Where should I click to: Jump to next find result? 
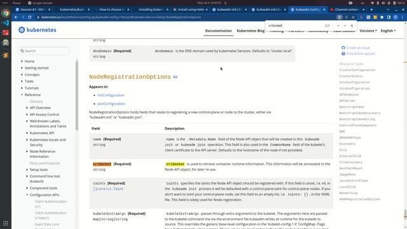point(345,25)
